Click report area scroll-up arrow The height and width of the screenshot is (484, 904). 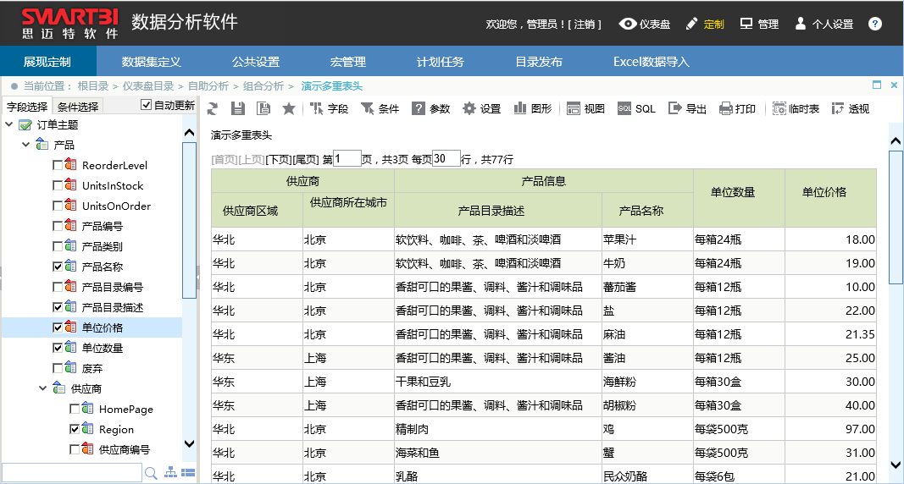coord(896,141)
